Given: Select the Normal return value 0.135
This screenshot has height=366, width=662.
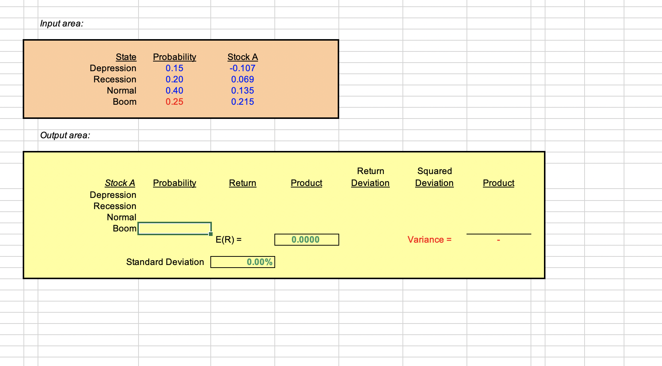Looking at the screenshot, I should tap(243, 91).
